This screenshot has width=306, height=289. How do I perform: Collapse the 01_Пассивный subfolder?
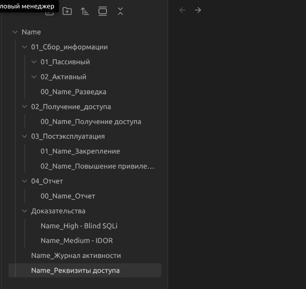34,62
